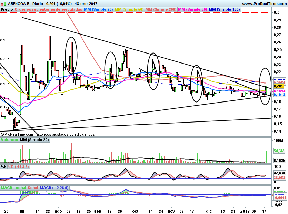The width and height of the screenshot is (288, 214).
Task: Click the red -0,0017 MACD value tag
Action: click(x=279, y=198)
